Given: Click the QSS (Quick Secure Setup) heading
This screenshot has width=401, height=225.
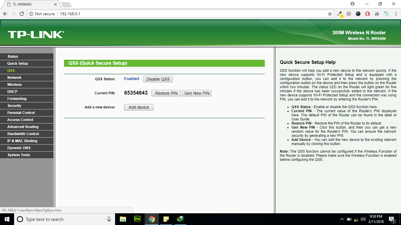Looking at the screenshot, I should tap(98, 63).
